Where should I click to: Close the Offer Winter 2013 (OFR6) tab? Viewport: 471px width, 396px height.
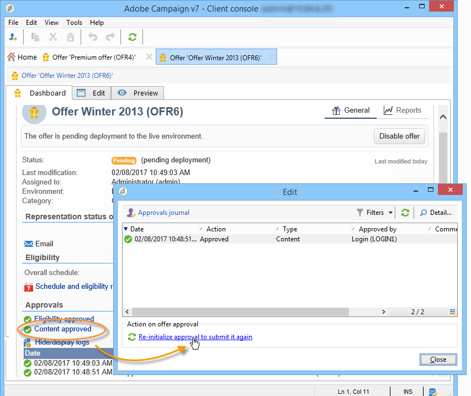pos(272,56)
